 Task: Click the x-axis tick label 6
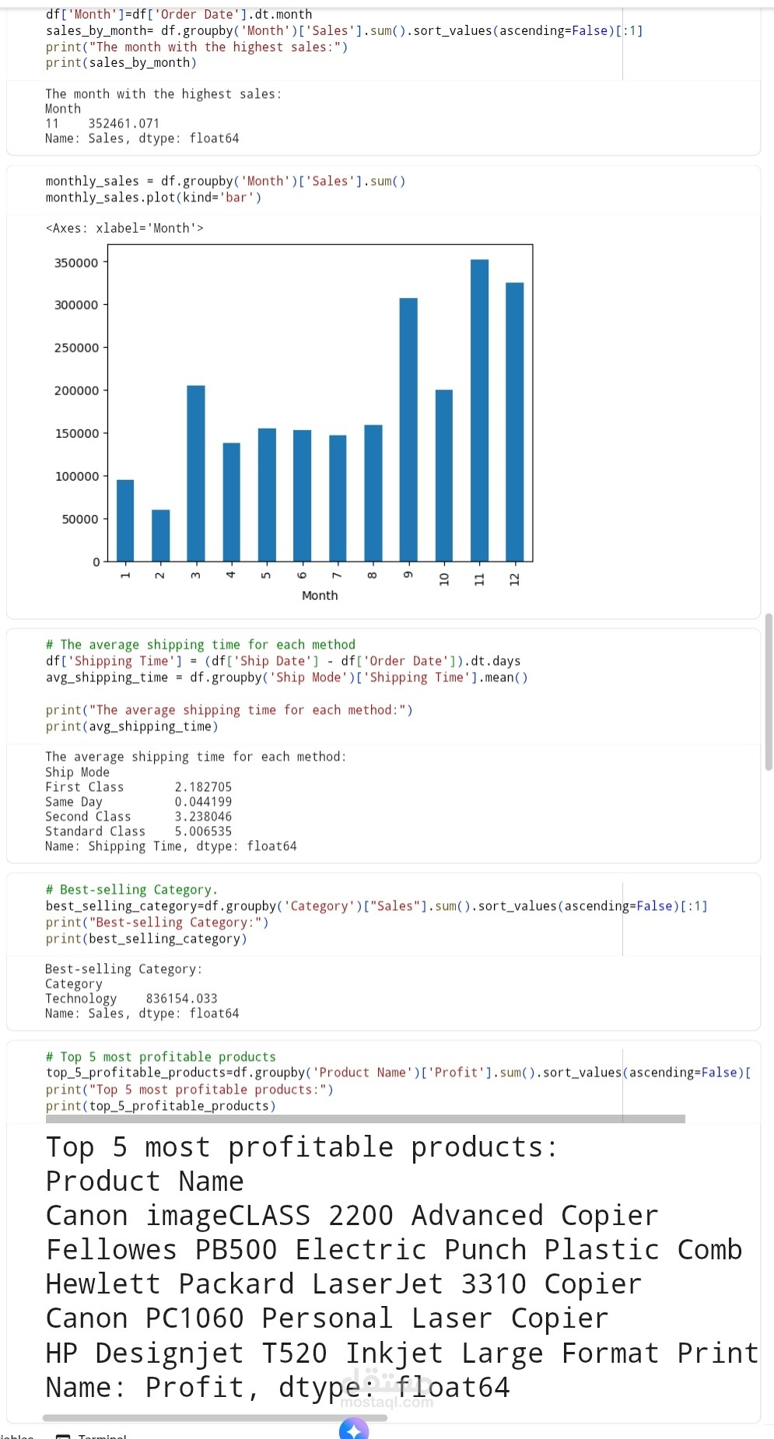[x=302, y=576]
